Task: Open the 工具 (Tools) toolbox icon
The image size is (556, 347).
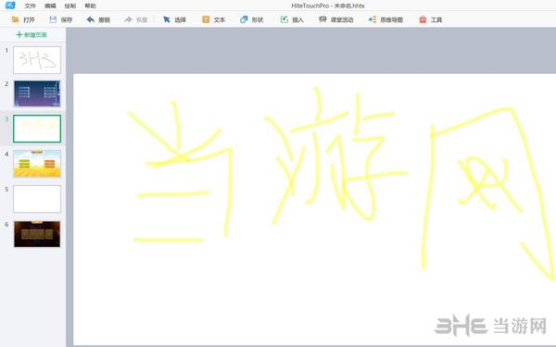Action: click(x=423, y=19)
